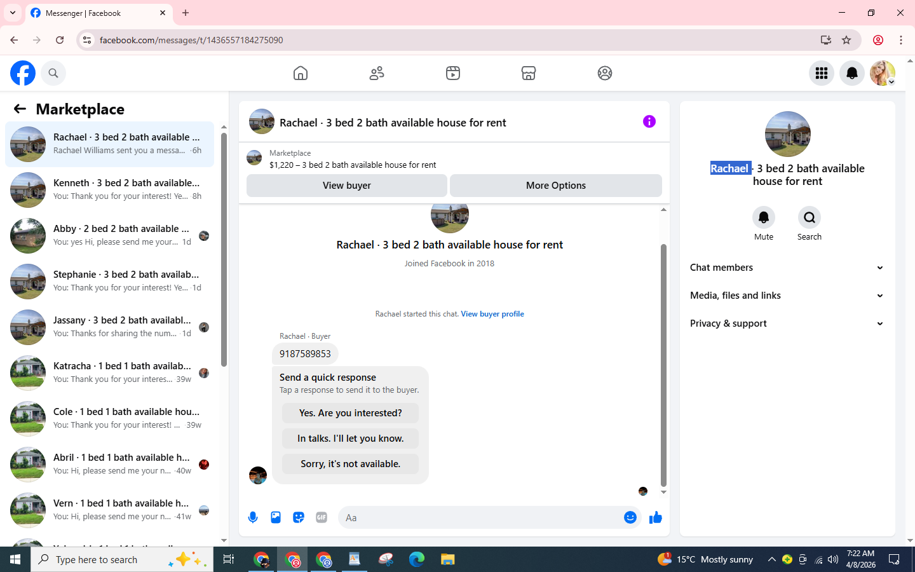Send quick reply 'Yes. Are you interested?'
Screen dimensions: 915x572
tap(351, 413)
